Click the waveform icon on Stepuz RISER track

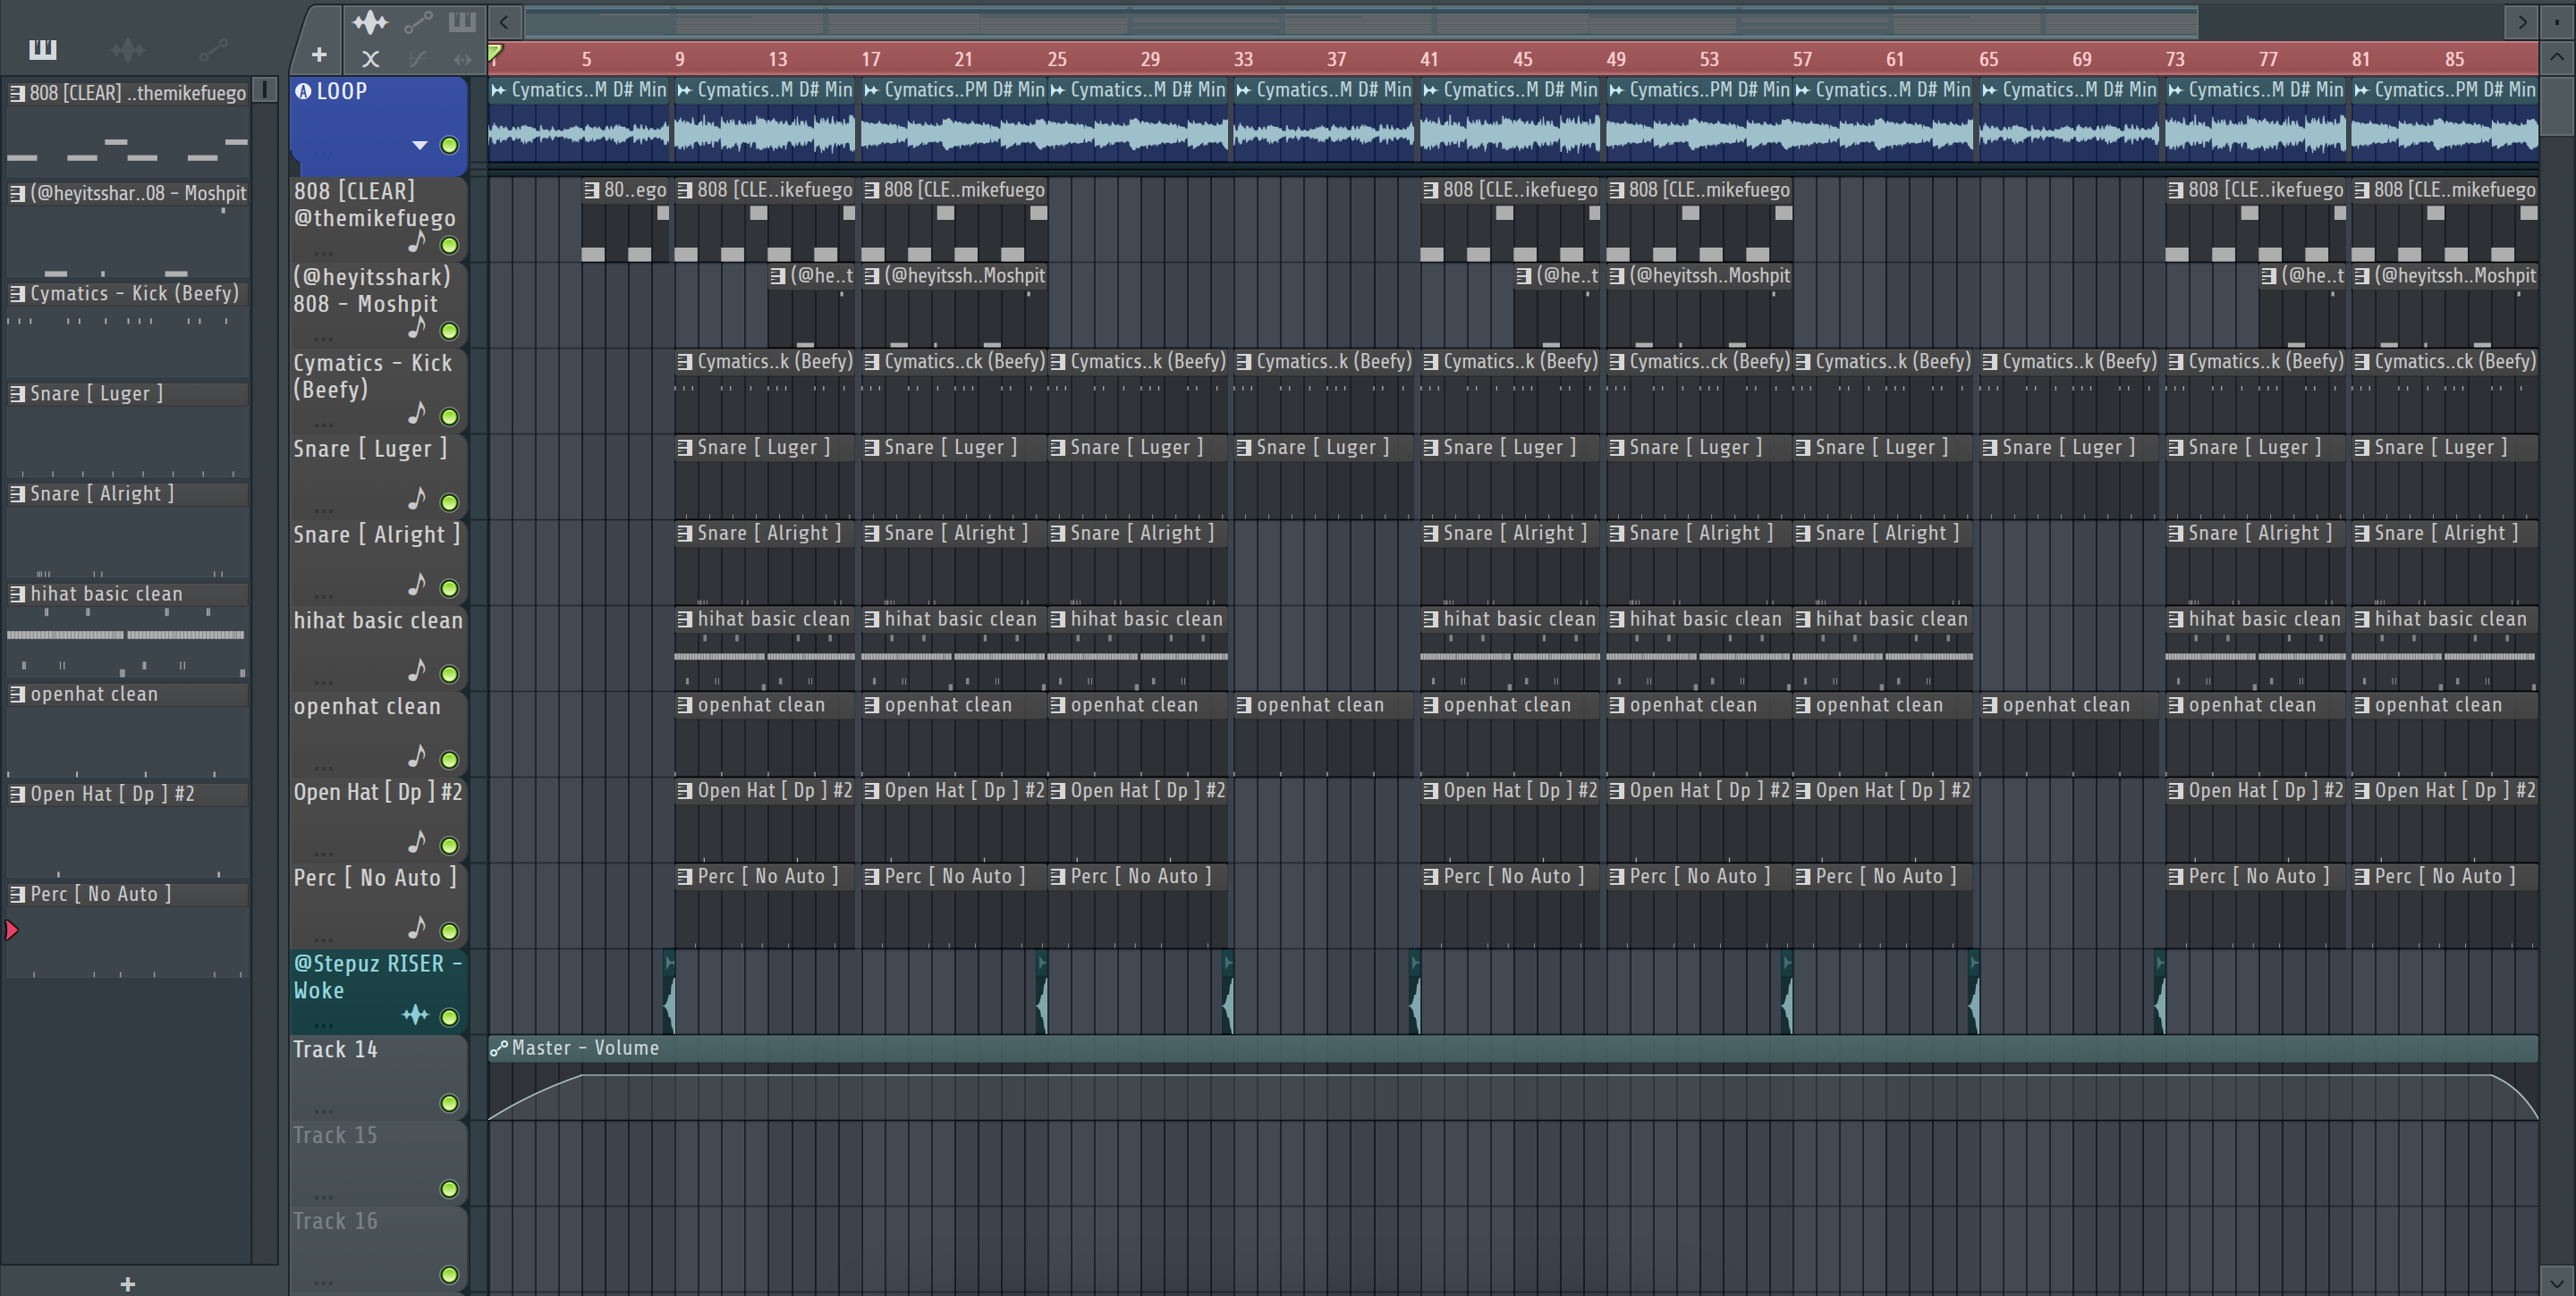tap(415, 1015)
